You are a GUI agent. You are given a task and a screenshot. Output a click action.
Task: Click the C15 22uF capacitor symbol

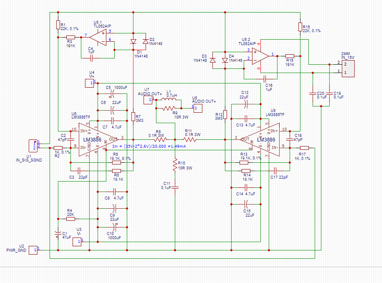[x=246, y=204]
